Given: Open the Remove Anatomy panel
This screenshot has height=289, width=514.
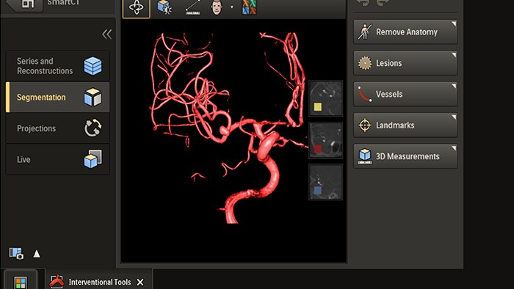Looking at the screenshot, I should click(405, 32).
